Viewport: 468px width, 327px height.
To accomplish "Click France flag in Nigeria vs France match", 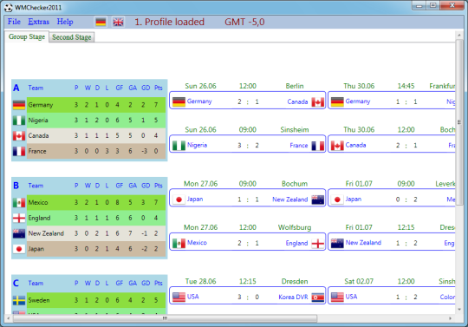I will pos(317,146).
